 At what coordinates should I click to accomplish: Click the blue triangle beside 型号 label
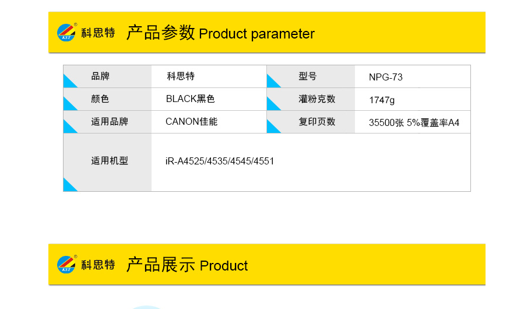point(274,81)
